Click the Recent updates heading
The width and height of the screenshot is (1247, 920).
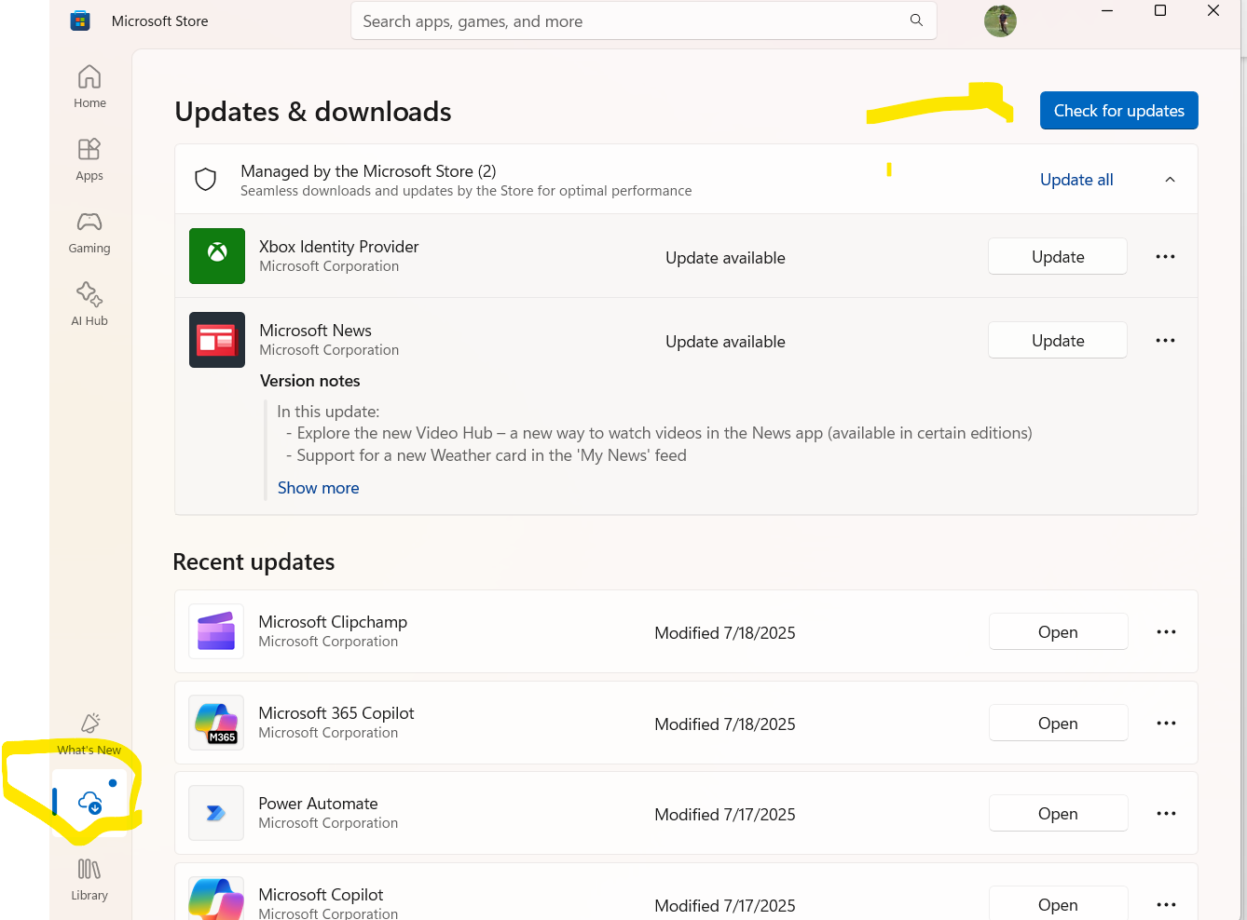pyautogui.click(x=254, y=561)
